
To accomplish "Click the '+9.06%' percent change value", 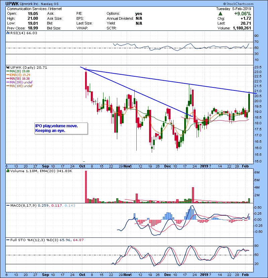I will [243, 14].
